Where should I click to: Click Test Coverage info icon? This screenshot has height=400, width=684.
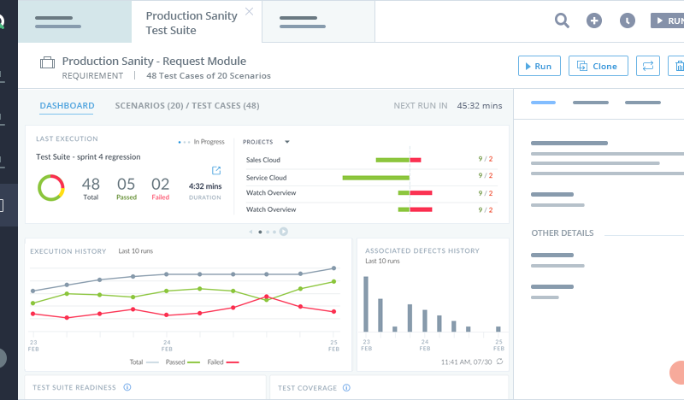tap(348, 387)
